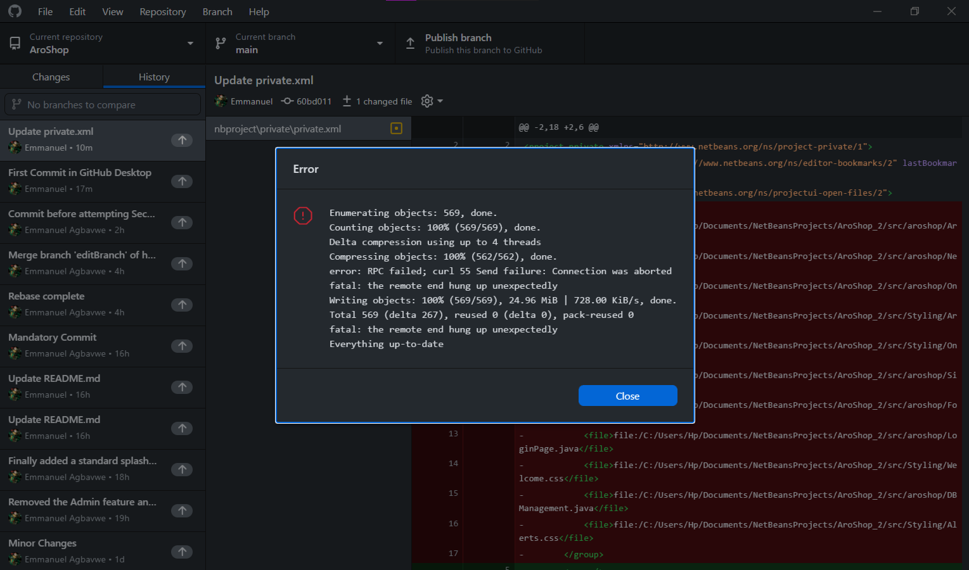Click the modified file status icon
The width and height of the screenshot is (969, 570).
[396, 129]
